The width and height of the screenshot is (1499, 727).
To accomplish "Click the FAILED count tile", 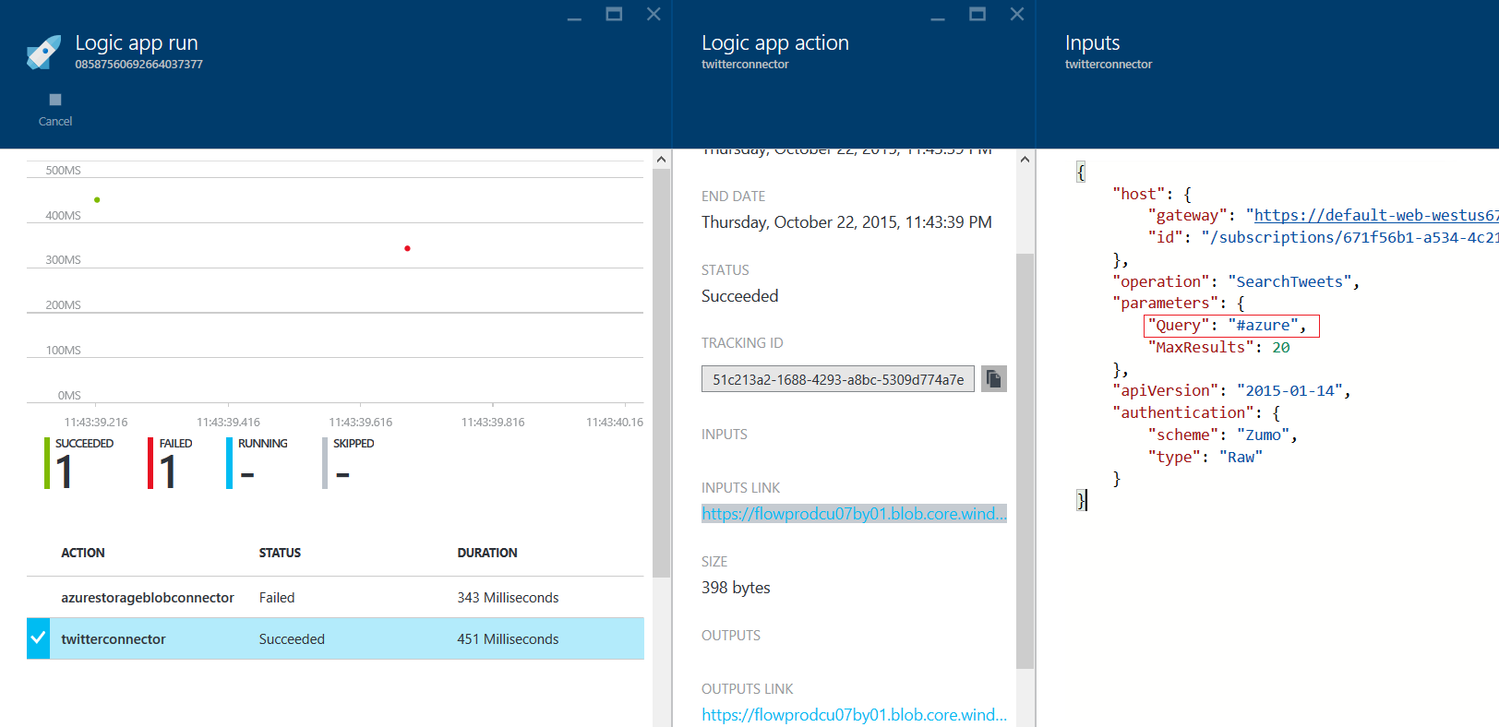I will [x=172, y=463].
